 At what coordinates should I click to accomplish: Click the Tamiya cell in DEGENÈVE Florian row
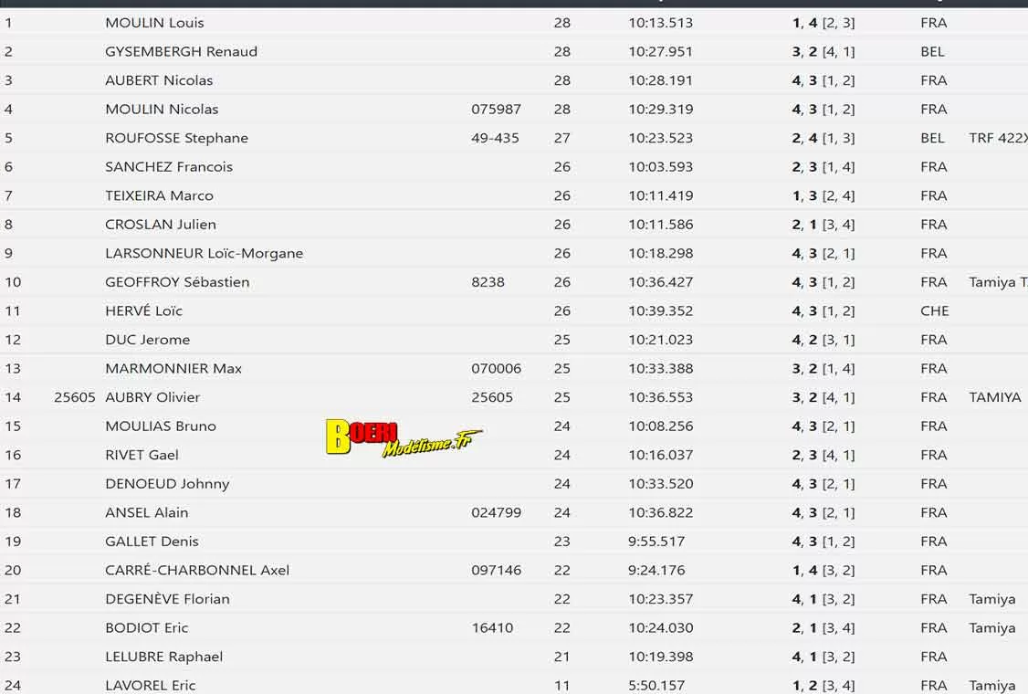(992, 599)
